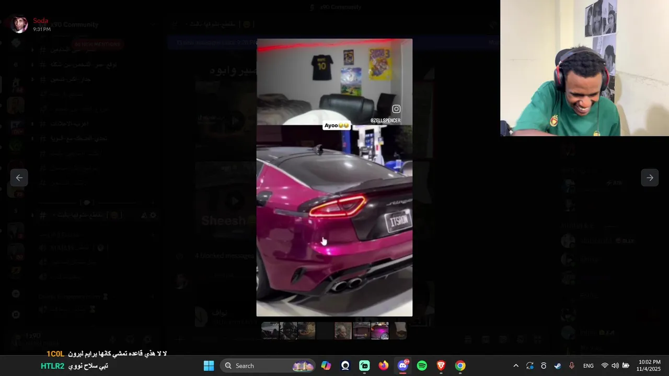
Task: Open Spotify from the taskbar
Action: click(x=422, y=366)
